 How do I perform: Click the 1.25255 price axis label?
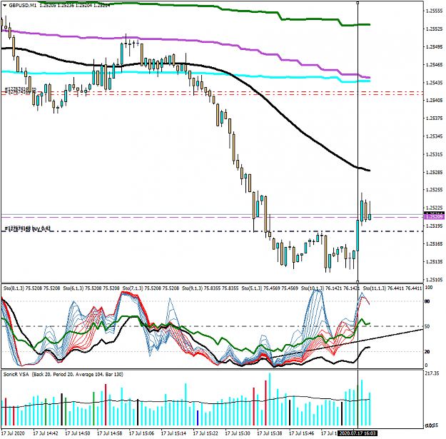click(x=435, y=189)
